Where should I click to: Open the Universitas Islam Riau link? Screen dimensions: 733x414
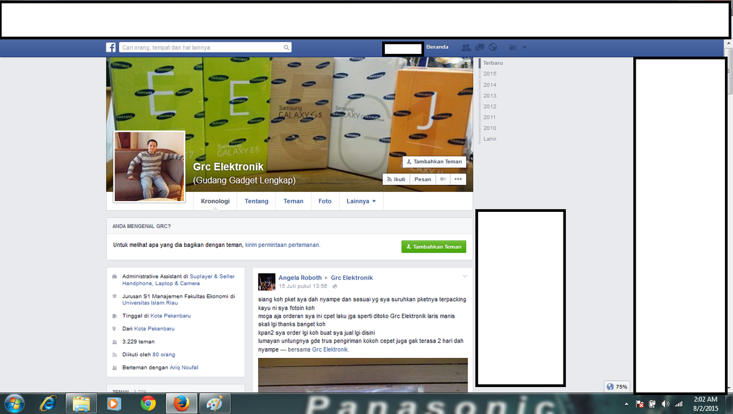(x=150, y=303)
